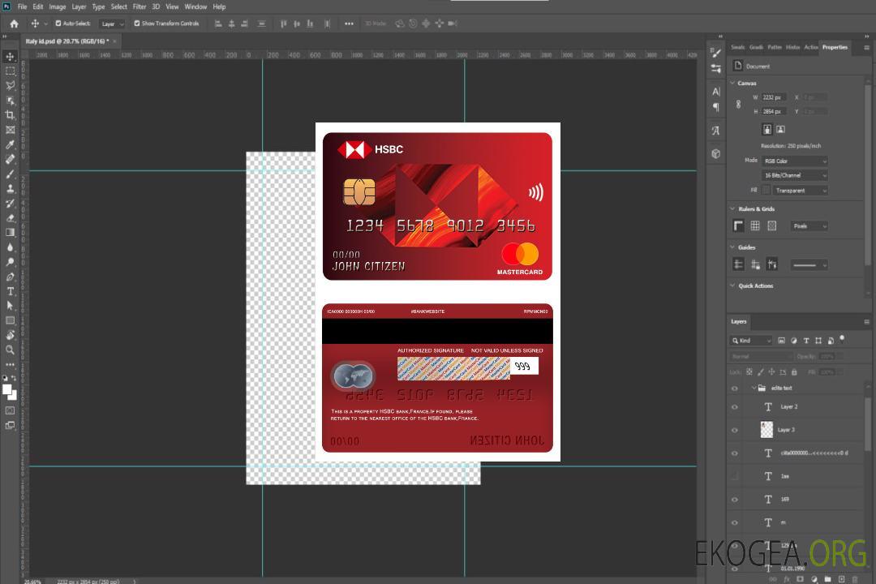Click the lock all padlock icon
Screen dimensions: 876x584
[794, 372]
